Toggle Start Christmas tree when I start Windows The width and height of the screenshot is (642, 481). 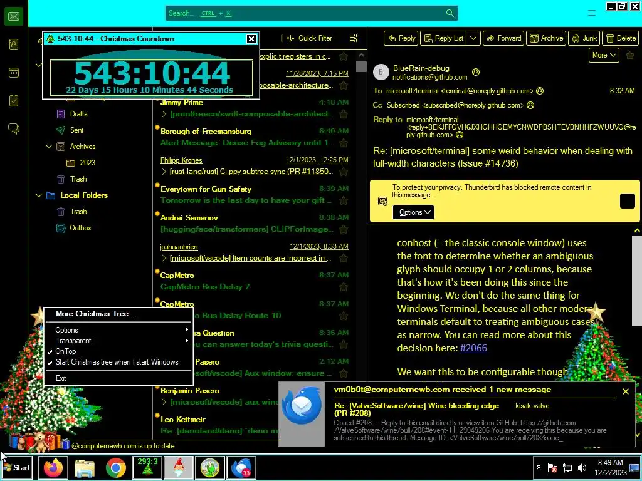(118, 362)
